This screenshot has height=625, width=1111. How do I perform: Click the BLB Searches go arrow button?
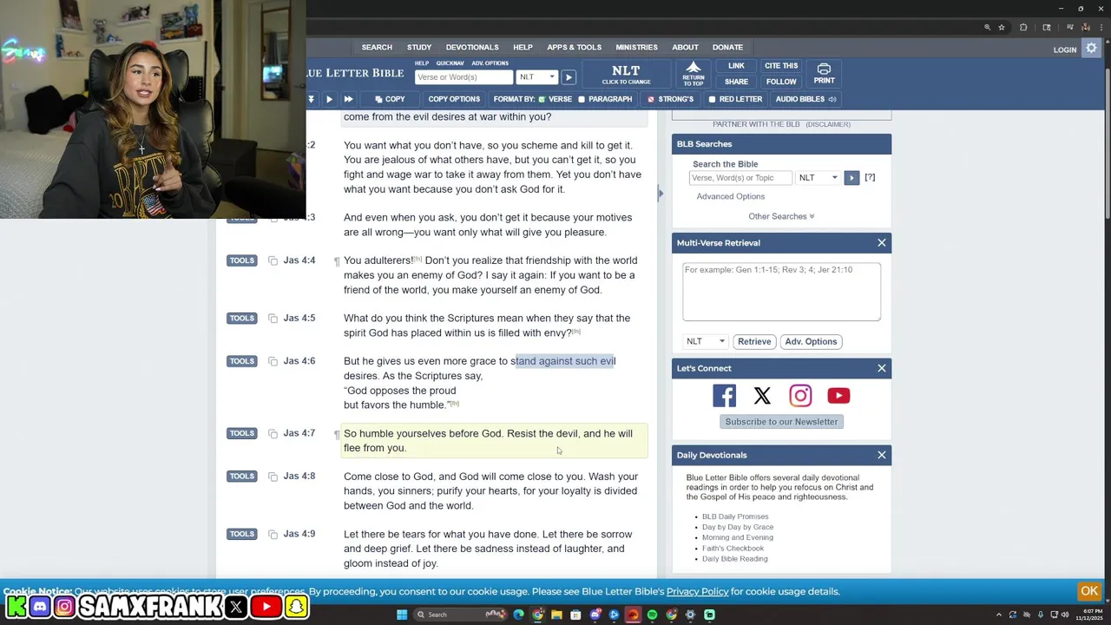851,178
